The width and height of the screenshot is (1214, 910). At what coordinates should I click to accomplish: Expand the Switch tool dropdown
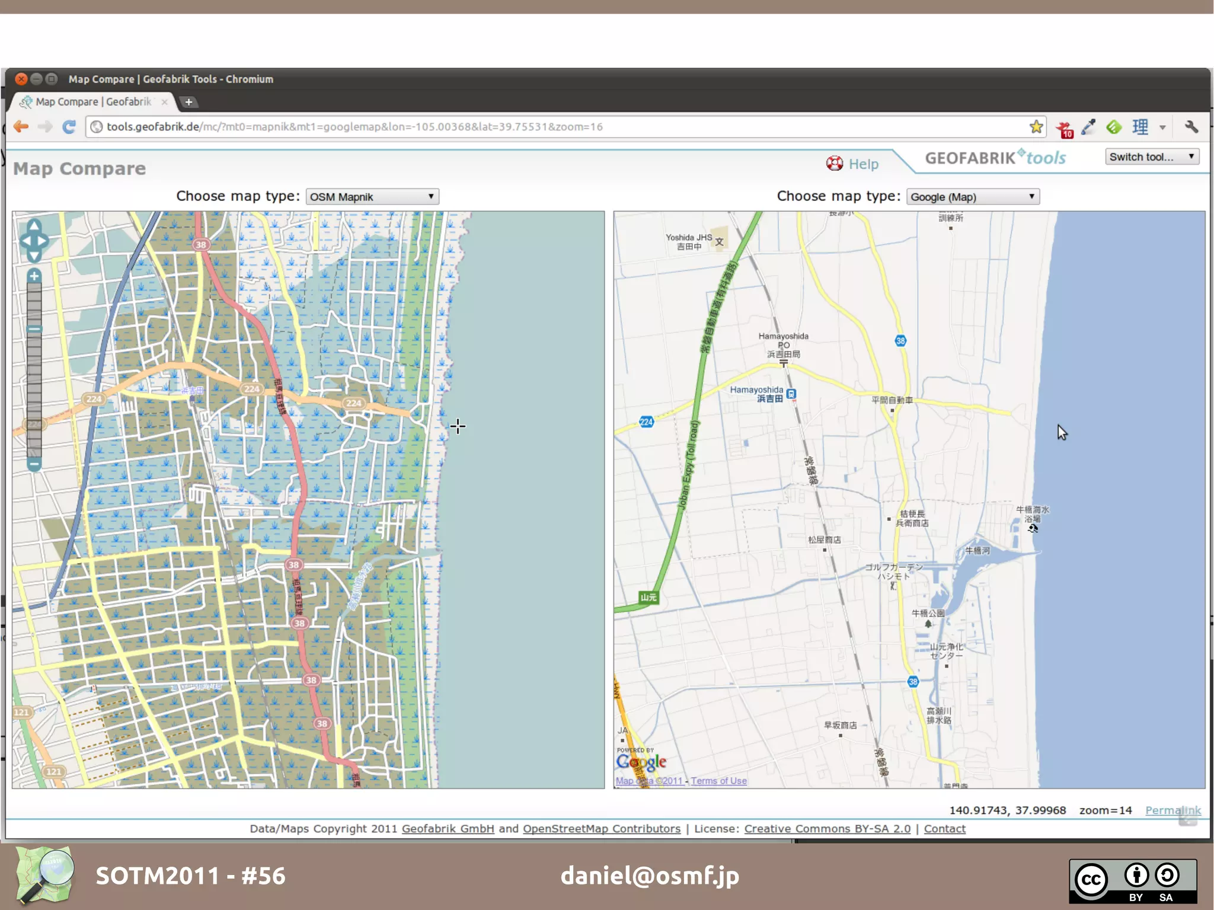1152,157
